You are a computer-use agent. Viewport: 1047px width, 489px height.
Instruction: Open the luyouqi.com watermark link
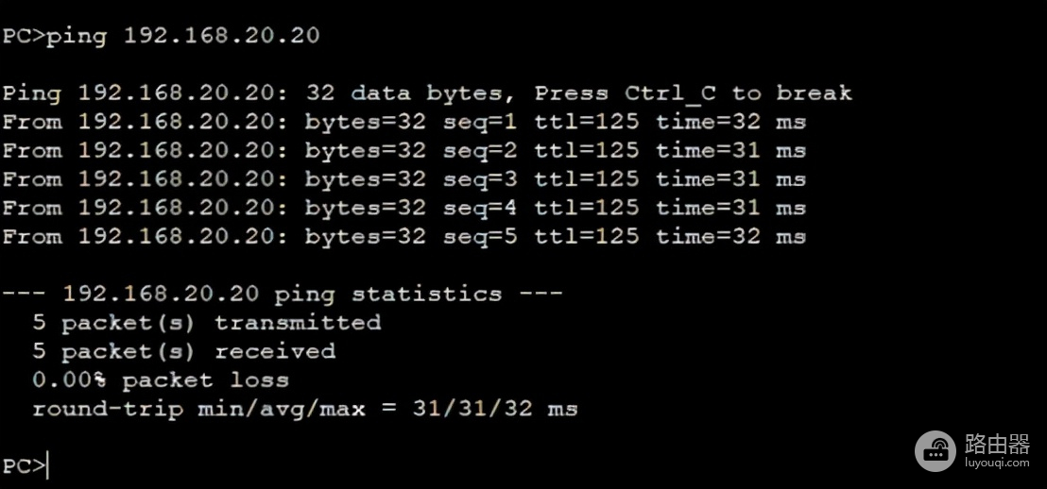pos(997,464)
